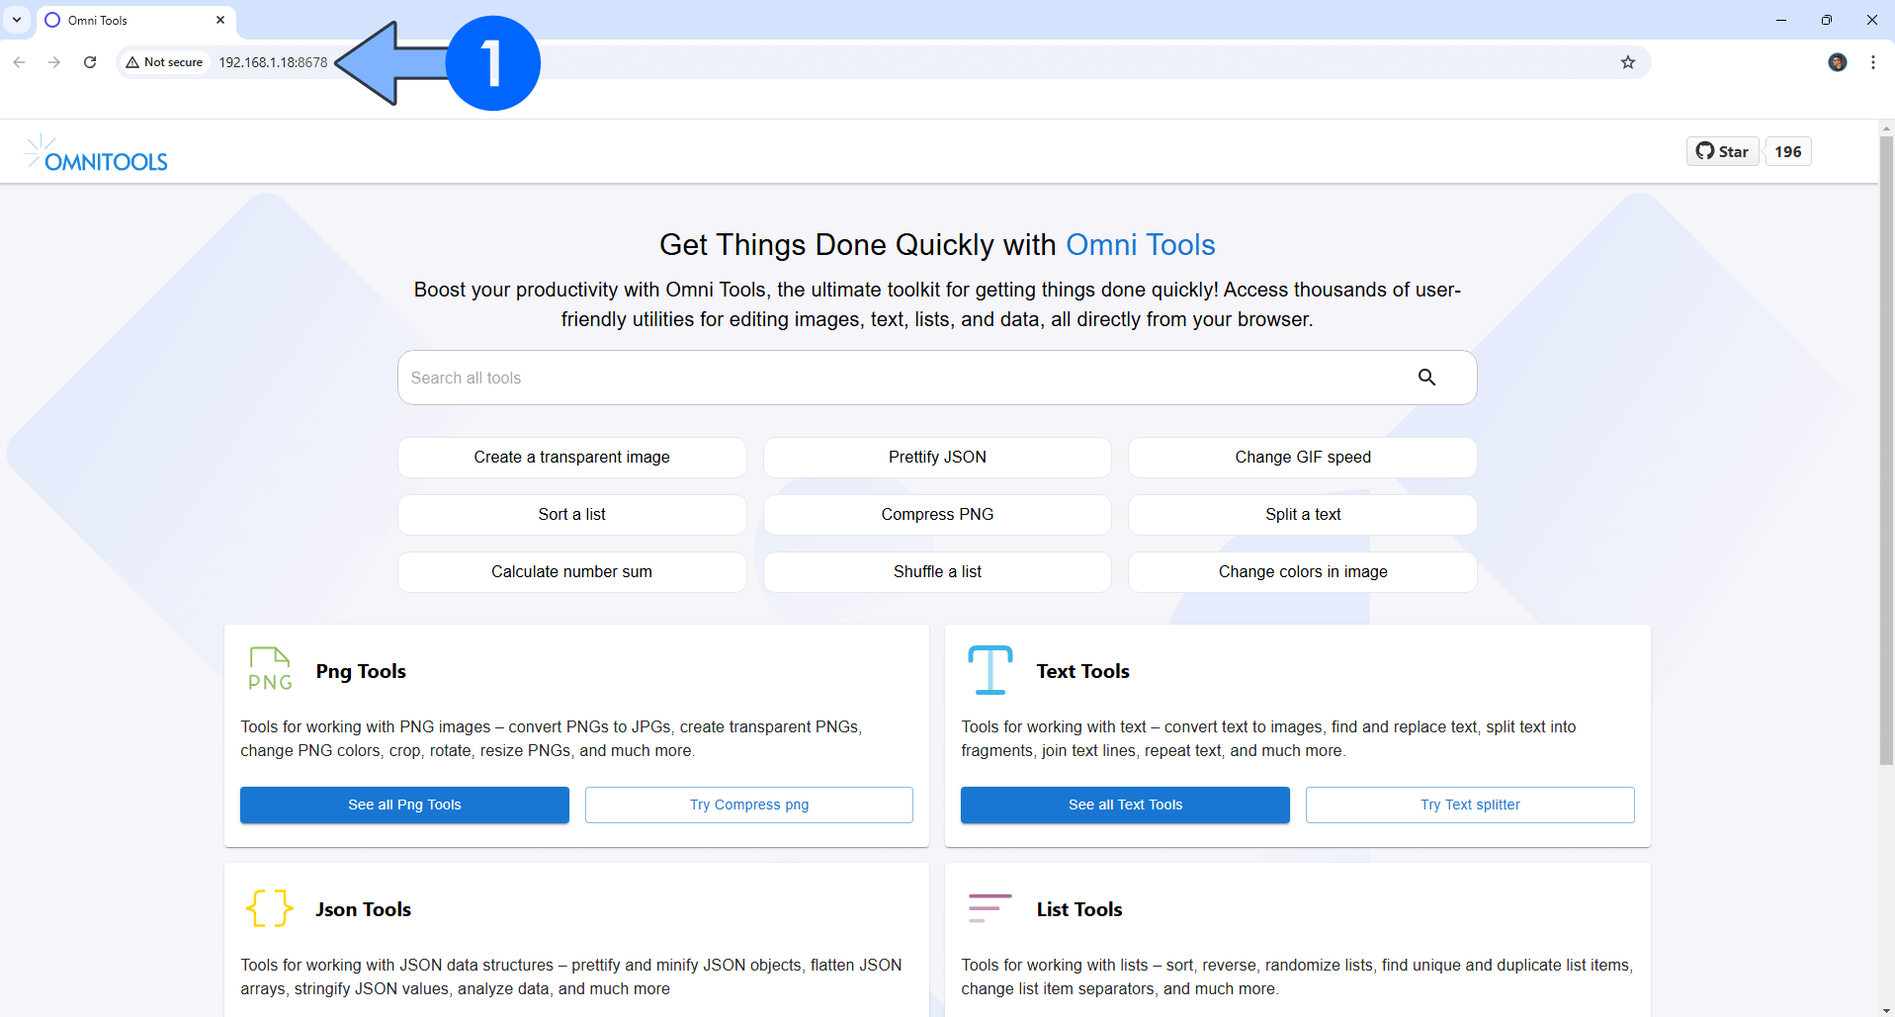Click the List Tools heading
Viewport: 1895px width, 1017px height.
1079,909
